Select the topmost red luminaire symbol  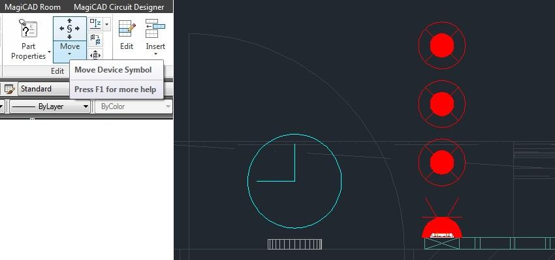[442, 45]
